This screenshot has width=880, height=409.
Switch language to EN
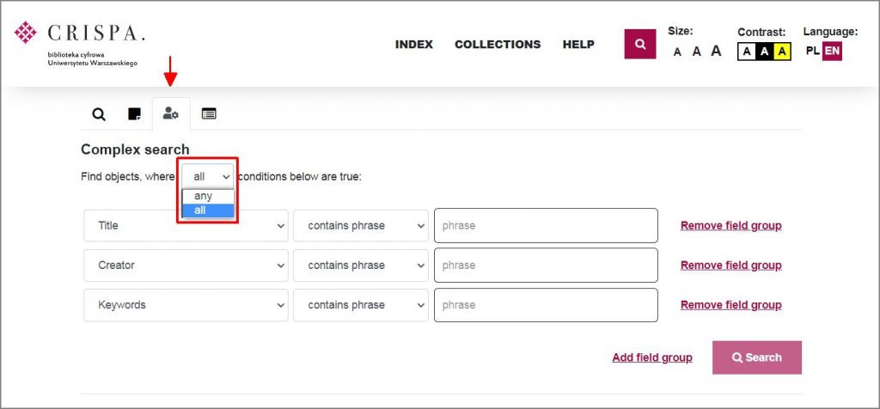pyautogui.click(x=832, y=52)
